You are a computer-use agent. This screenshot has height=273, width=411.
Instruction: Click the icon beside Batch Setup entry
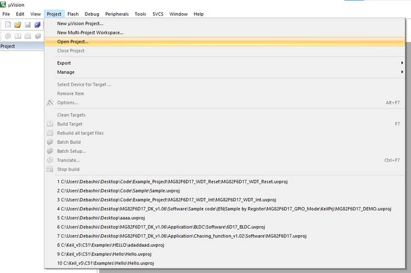(50, 151)
